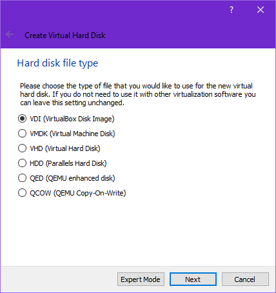Click the QCOW (QEMU Copy-On-Write) label
The width and height of the screenshot is (276, 293).
coord(78,193)
